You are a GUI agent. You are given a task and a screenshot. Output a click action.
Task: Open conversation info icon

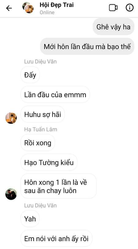[130, 8]
